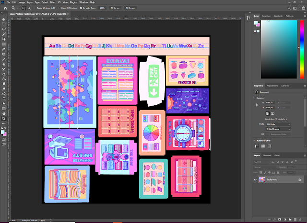The height and width of the screenshot is (223, 307).
Task: Click Add layer style fx icon
Action: point(274,220)
